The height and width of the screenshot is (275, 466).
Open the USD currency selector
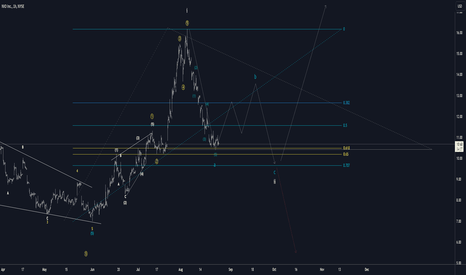459,6
